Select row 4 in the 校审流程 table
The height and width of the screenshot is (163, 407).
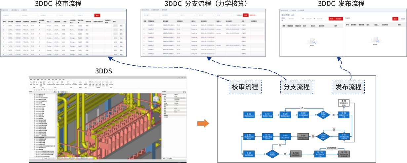(x=63, y=38)
